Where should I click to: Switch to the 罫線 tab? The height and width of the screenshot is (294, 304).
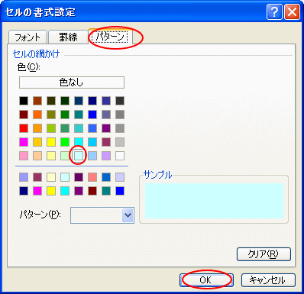[x=68, y=37]
